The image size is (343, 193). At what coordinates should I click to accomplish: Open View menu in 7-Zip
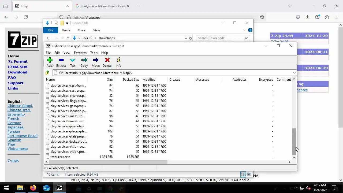tap(67, 53)
